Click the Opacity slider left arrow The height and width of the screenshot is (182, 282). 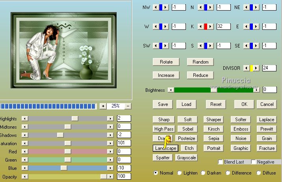tap(25, 177)
